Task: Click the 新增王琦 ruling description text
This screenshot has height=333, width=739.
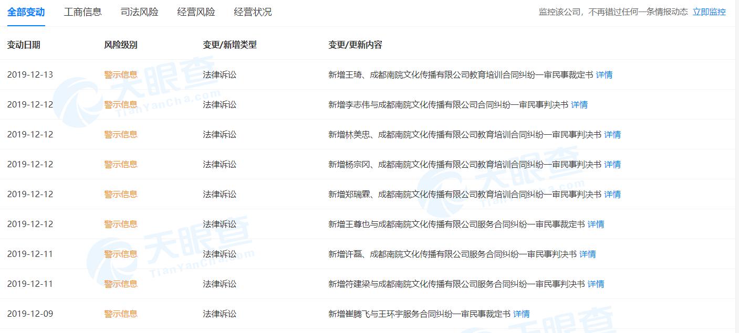Action: pos(461,75)
